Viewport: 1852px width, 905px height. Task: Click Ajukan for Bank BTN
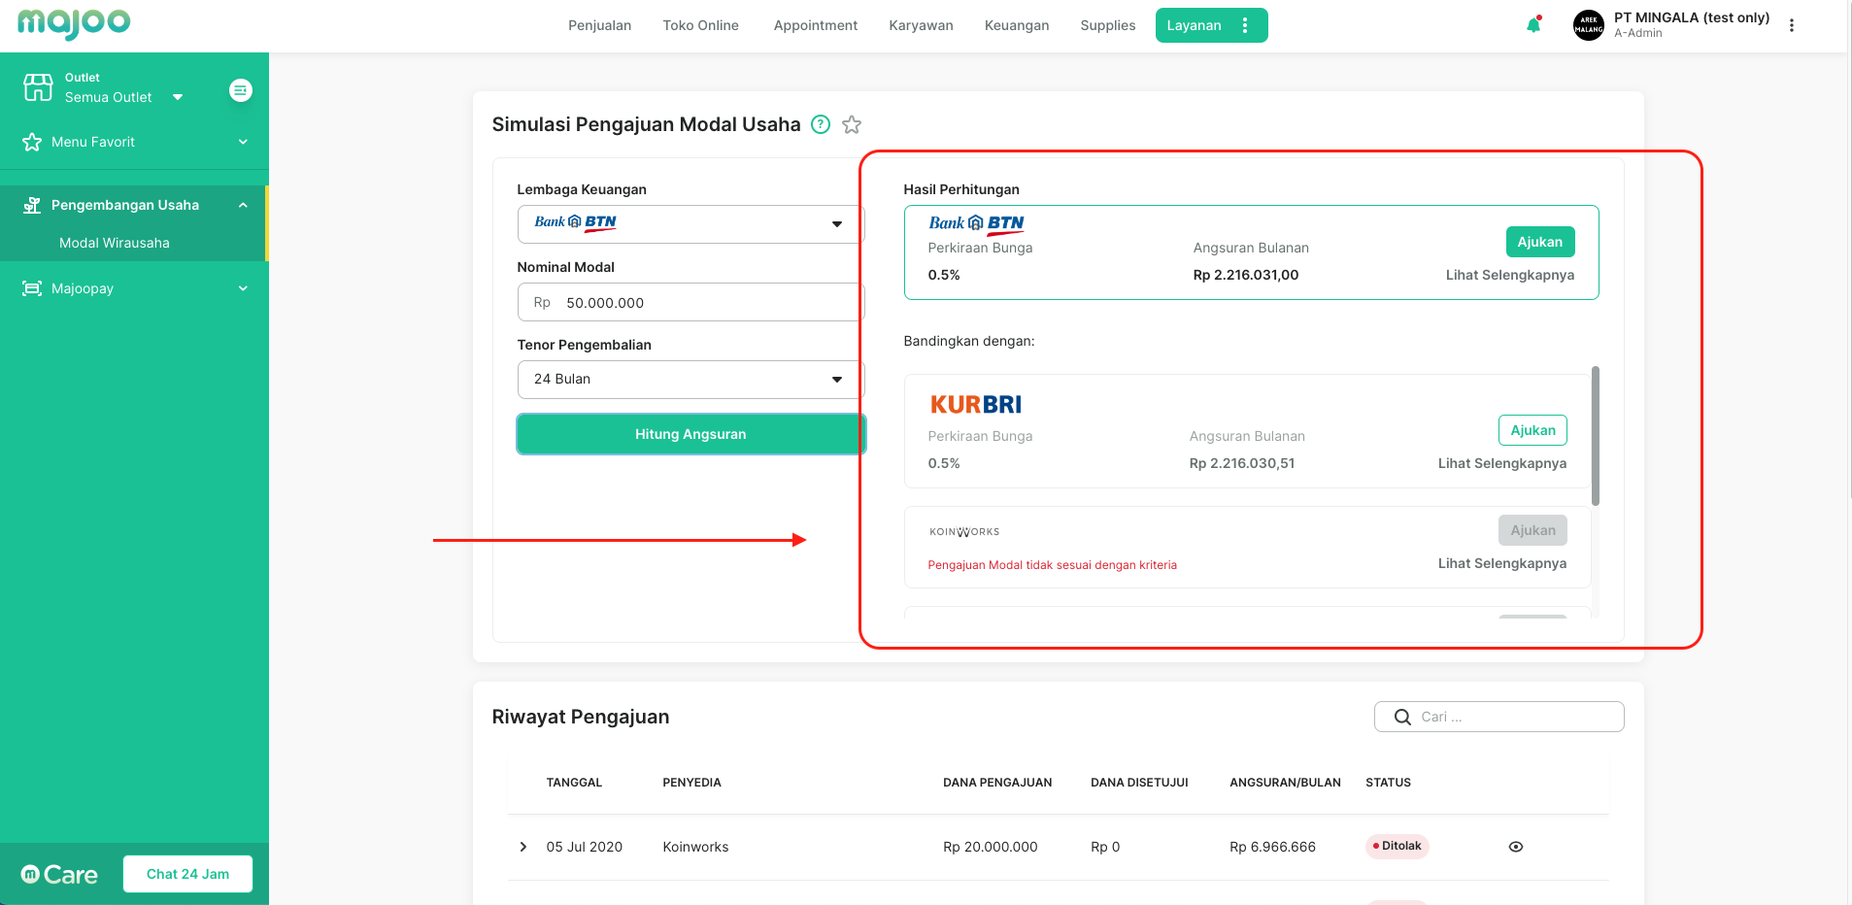(1540, 242)
